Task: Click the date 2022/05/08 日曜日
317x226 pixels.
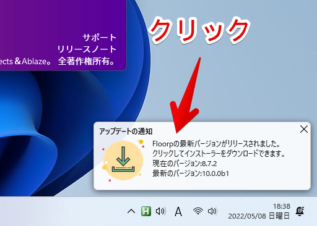Action: 259,216
